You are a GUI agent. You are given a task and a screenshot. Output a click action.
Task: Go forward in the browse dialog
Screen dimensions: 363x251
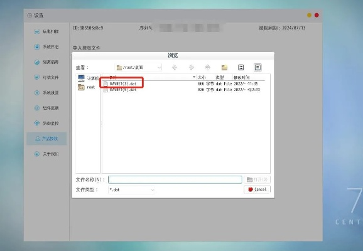[191, 67]
